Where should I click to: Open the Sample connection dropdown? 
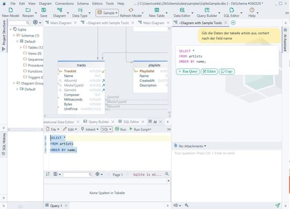107,13
